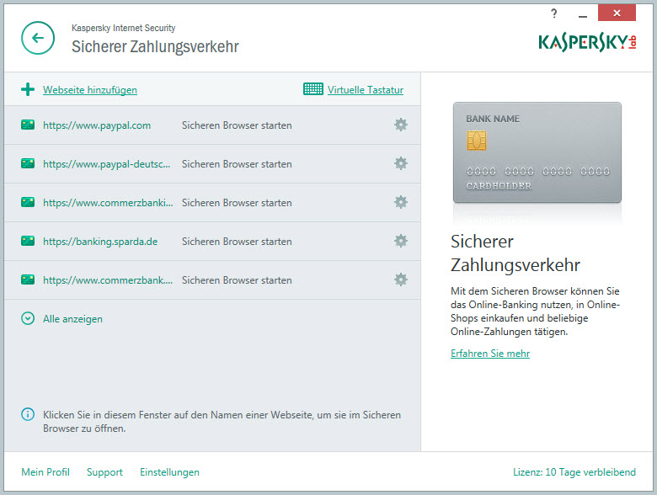Click Sicheren Browser starten in the paypal-deutsc... row
The width and height of the screenshot is (657, 495).
click(x=237, y=164)
